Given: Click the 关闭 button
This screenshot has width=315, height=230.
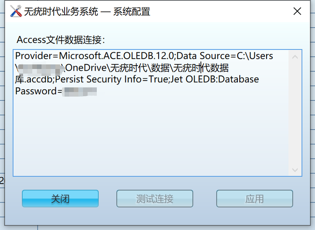Looking at the screenshot, I should (60, 199).
